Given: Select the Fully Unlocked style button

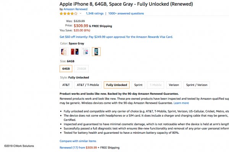Looking at the screenshot, I should (116, 85).
